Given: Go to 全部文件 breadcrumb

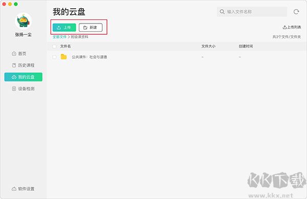Looking at the screenshot, I should (x=59, y=37).
